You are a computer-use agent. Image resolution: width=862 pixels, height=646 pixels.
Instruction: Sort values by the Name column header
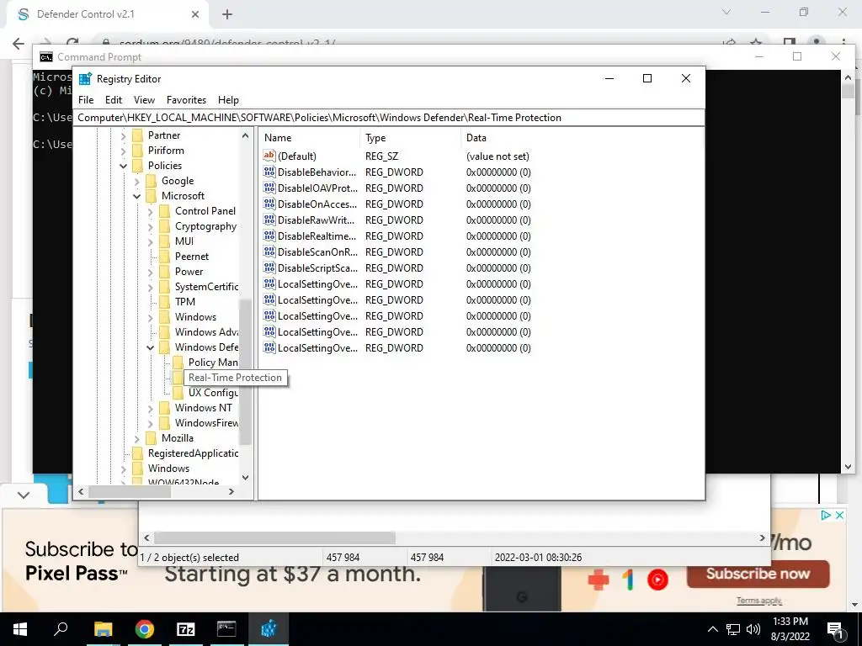310,138
